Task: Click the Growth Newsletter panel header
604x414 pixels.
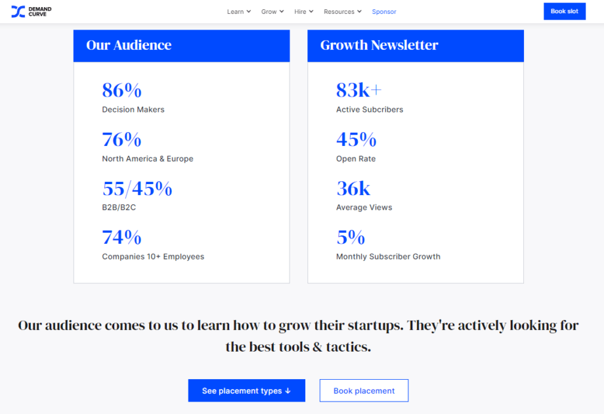Action: pyautogui.click(x=379, y=45)
